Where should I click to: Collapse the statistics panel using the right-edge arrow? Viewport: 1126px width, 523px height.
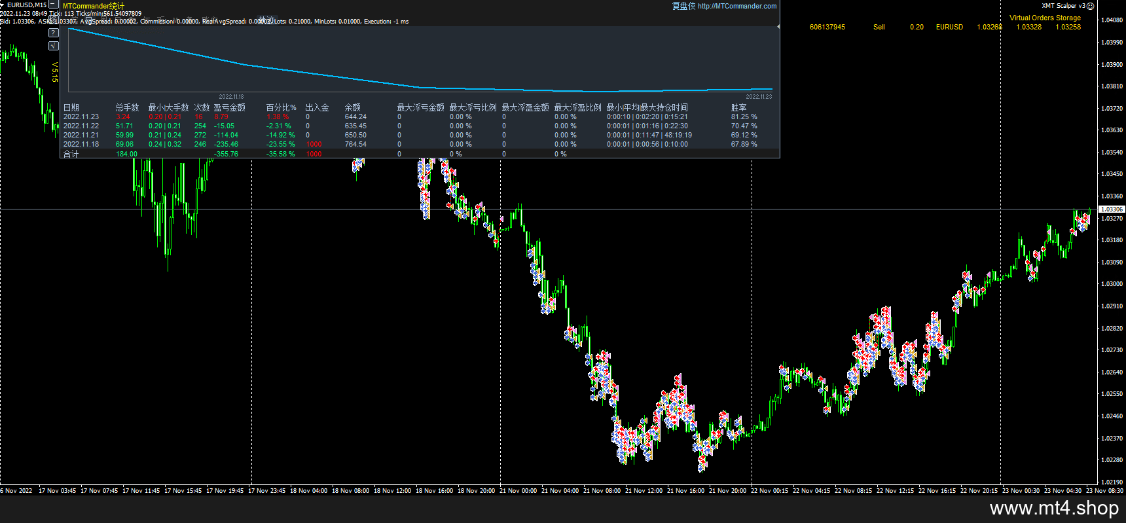[x=778, y=27]
